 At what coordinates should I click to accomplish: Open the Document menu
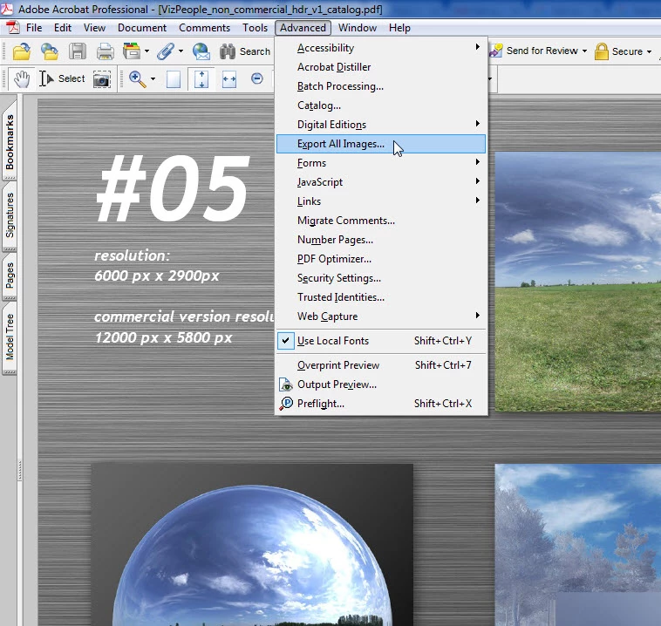[x=141, y=28]
